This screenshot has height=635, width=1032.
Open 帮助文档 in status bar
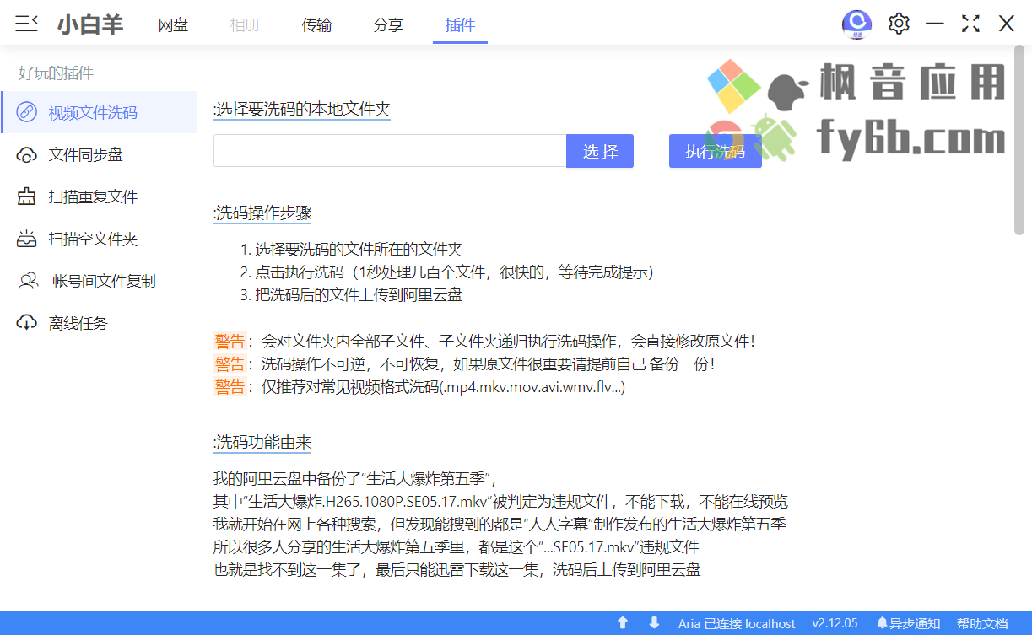[x=982, y=623]
